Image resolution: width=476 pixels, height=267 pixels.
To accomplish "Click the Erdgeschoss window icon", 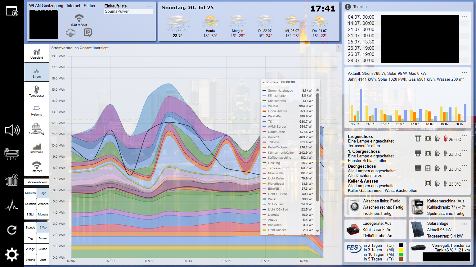I will 428,138.
